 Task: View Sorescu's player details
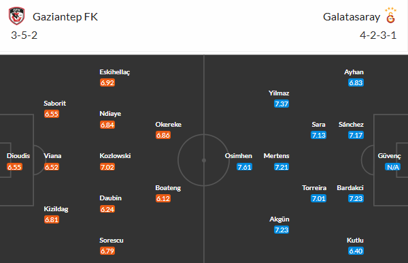coord(112,240)
